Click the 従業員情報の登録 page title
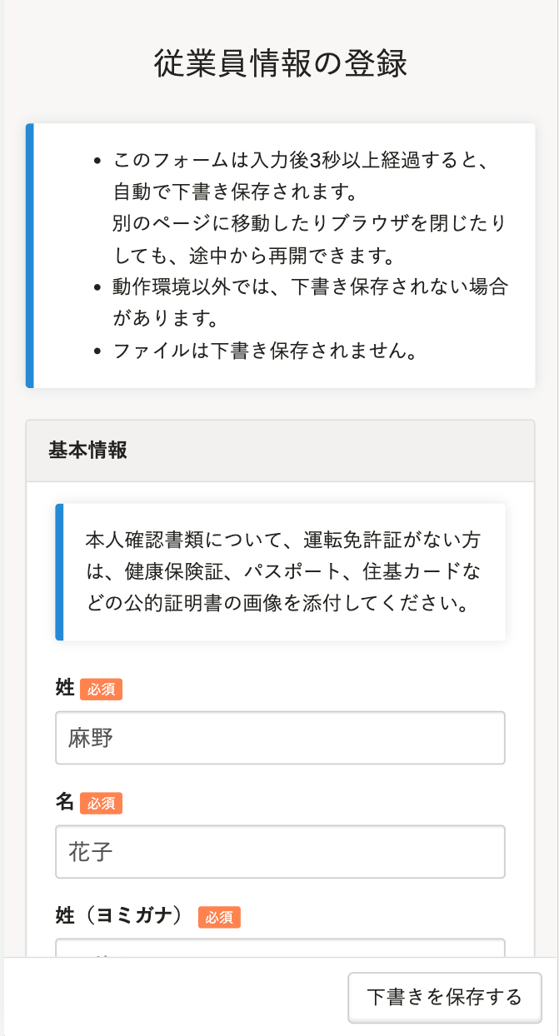The width and height of the screenshot is (559, 1036). coord(280,64)
